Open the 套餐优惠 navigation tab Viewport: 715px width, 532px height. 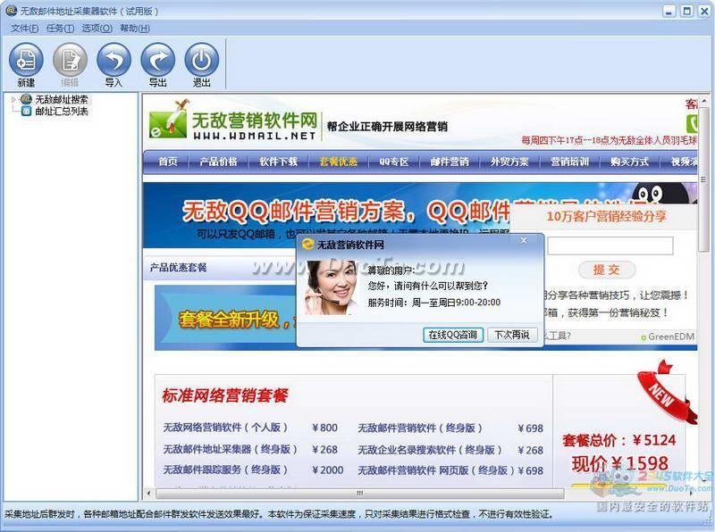tap(338, 162)
